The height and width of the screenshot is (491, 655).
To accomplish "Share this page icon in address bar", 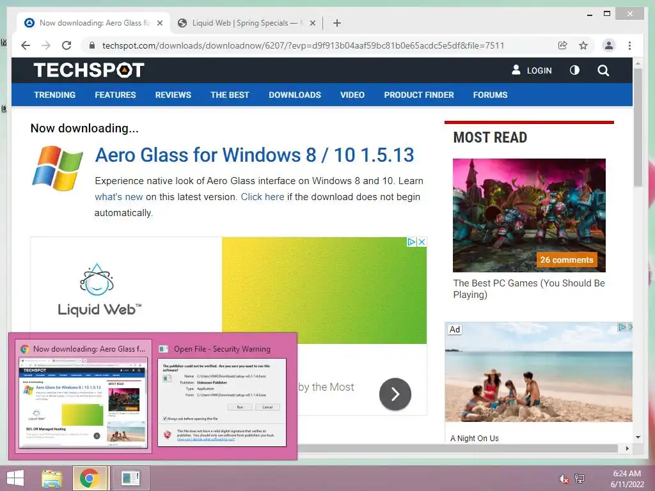I will click(x=563, y=45).
